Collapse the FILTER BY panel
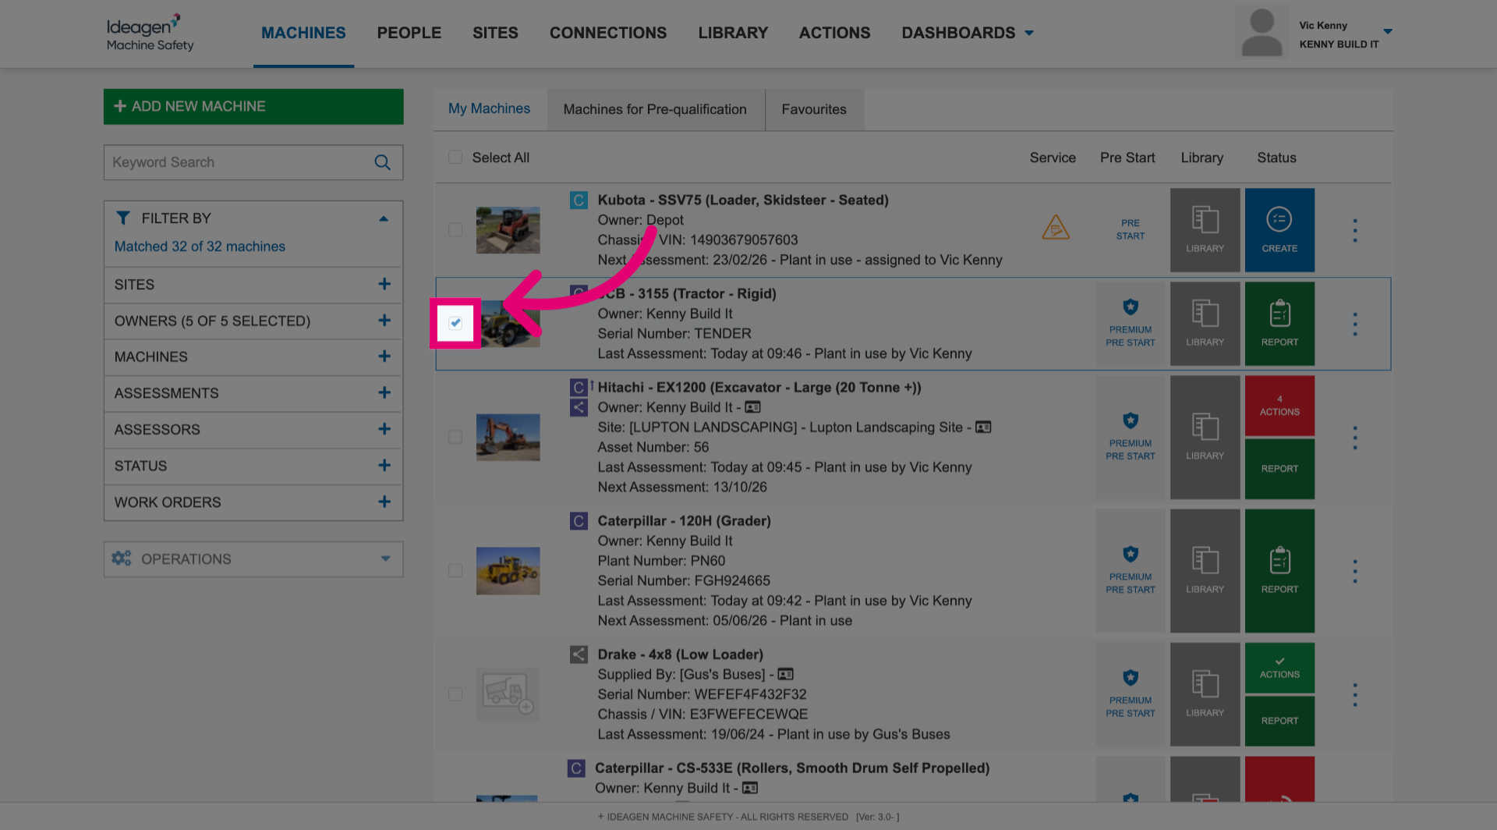This screenshot has height=830, width=1497. (383, 218)
